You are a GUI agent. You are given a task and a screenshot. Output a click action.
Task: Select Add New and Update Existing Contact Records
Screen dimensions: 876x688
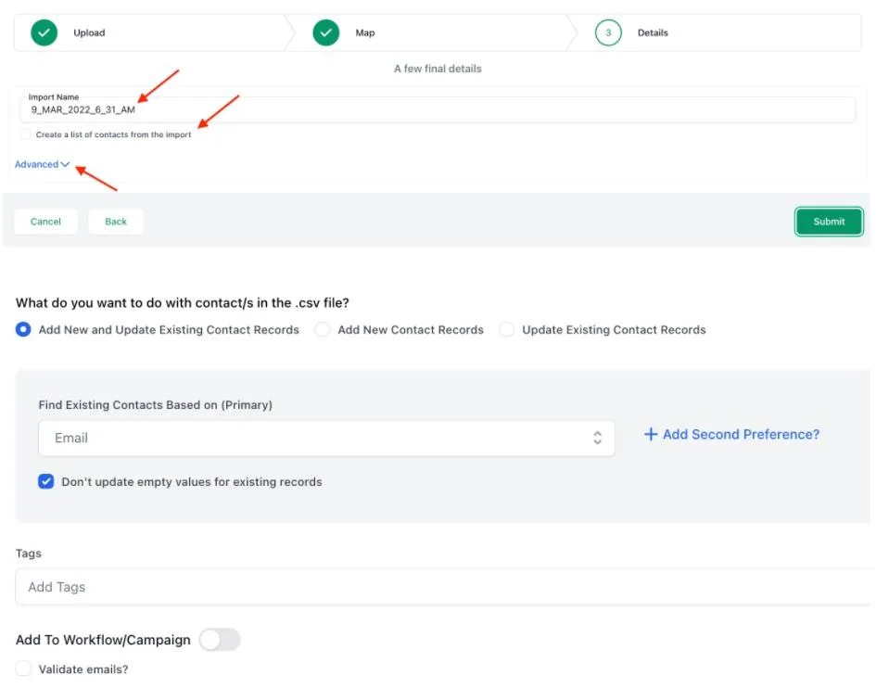point(23,329)
